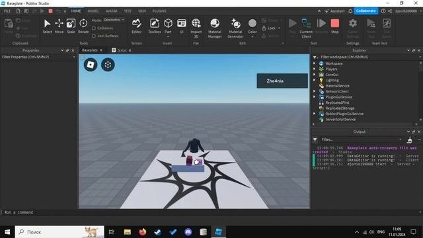Expand the Players node
The height and width of the screenshot is (238, 423).
pyautogui.click(x=315, y=69)
